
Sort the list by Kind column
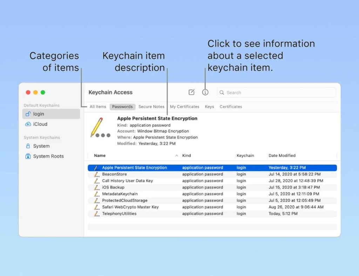pos(187,155)
